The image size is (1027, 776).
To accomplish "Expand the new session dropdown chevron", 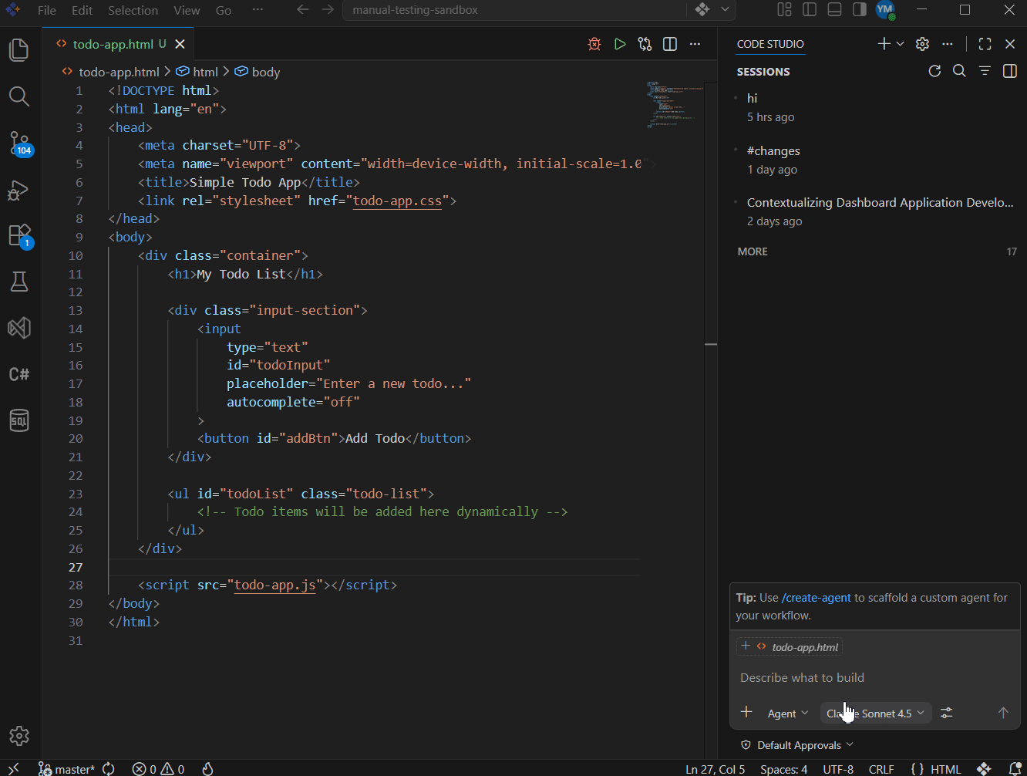I will (x=900, y=44).
